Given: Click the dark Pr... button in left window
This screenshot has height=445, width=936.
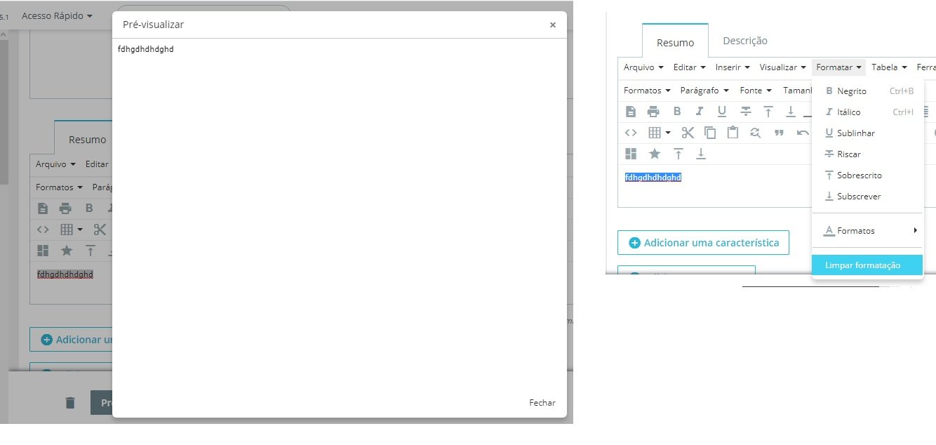Looking at the screenshot, I should click(x=102, y=403).
